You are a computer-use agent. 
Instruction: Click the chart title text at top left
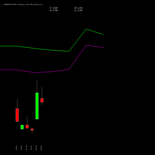[23, 5]
